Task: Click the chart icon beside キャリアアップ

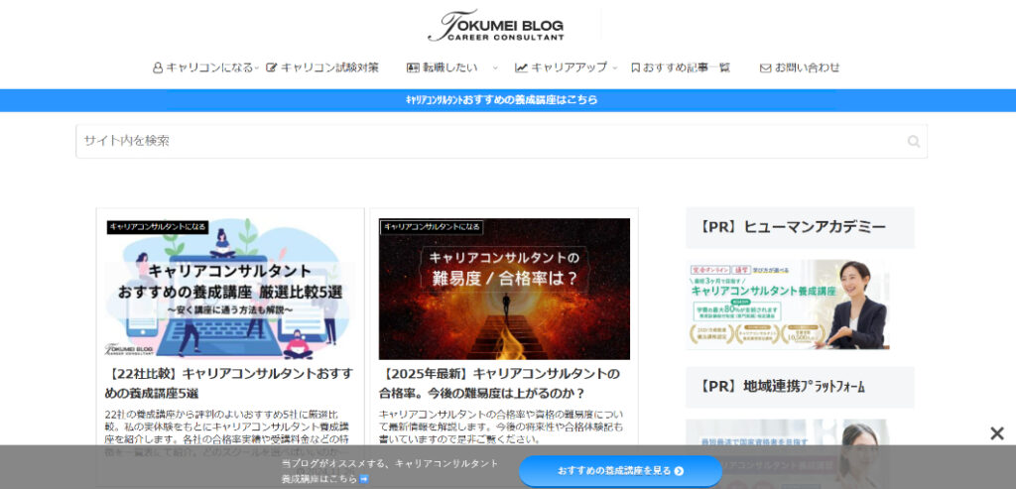Action: 521,68
